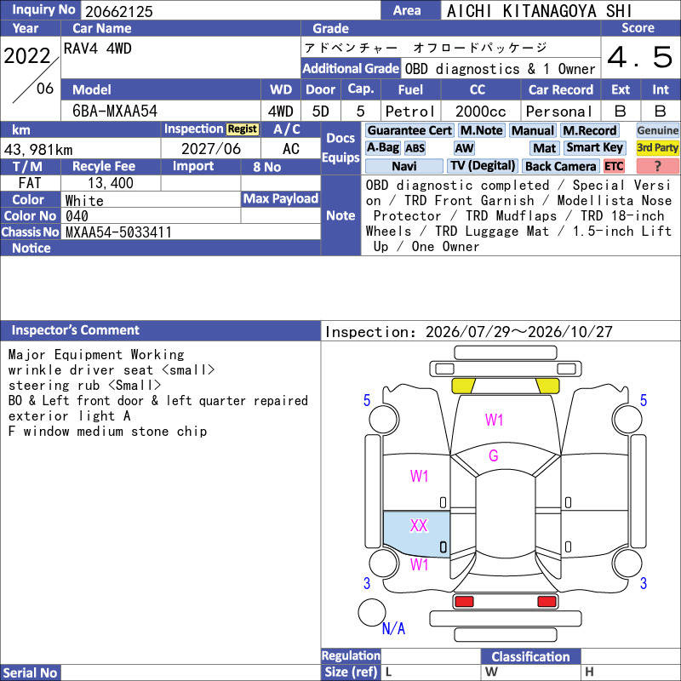This screenshot has width=681, height=681.
Task: Click the TV (Degital) badge
Action: click(x=483, y=166)
